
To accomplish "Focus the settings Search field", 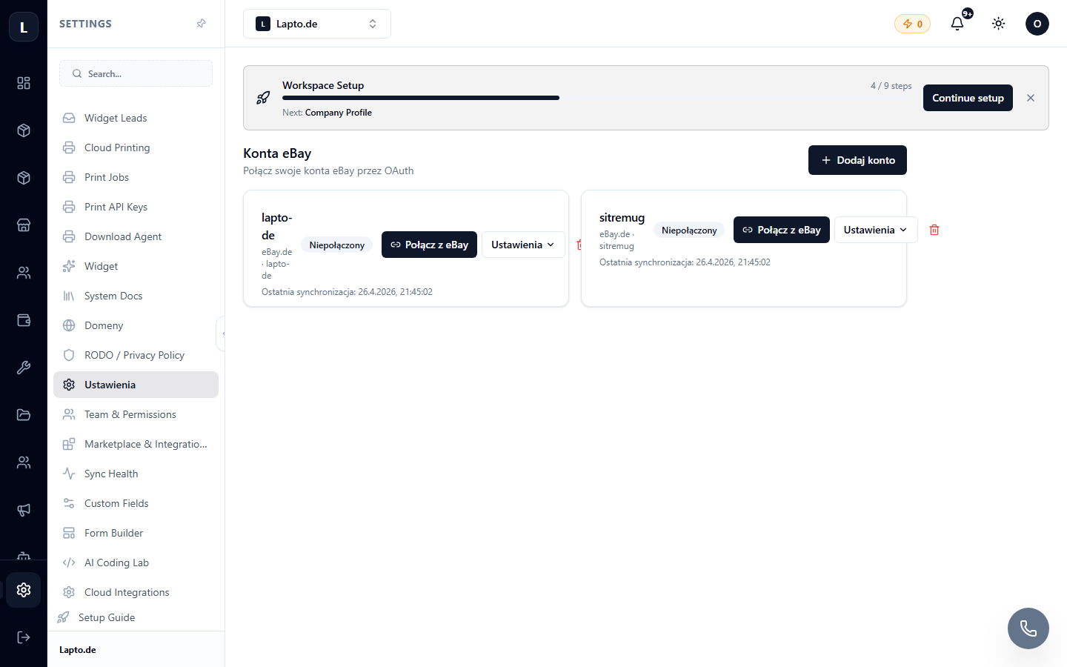I will (136, 73).
